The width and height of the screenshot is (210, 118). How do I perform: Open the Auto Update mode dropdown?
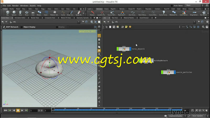click(200, 116)
